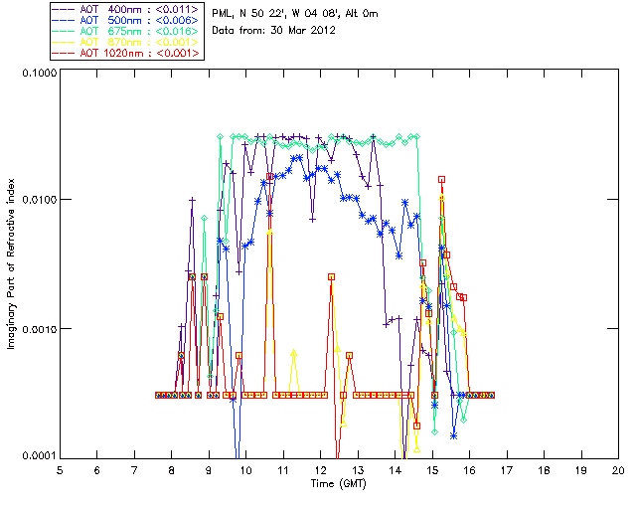Image resolution: width=636 pixels, height=509 pixels.
Task: Click the x-axis tick label 16
Action: click(470, 470)
